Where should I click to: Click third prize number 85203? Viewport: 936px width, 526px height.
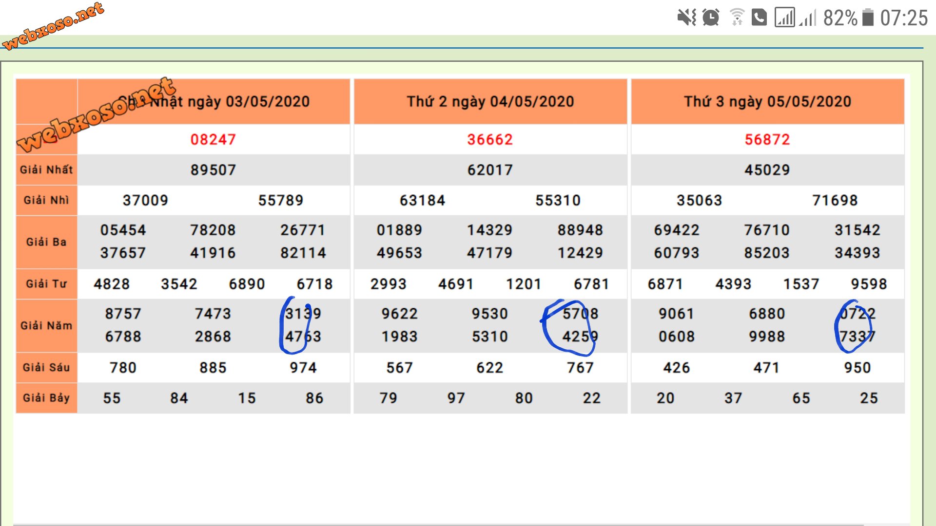point(767,253)
